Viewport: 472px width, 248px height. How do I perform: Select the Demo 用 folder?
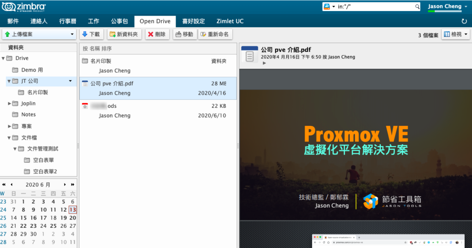[x=32, y=70]
